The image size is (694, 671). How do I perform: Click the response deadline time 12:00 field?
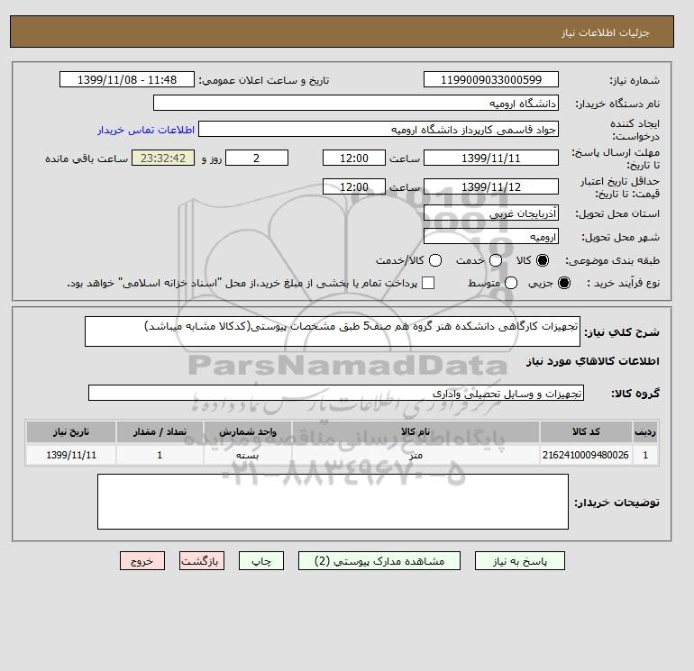[x=354, y=158]
